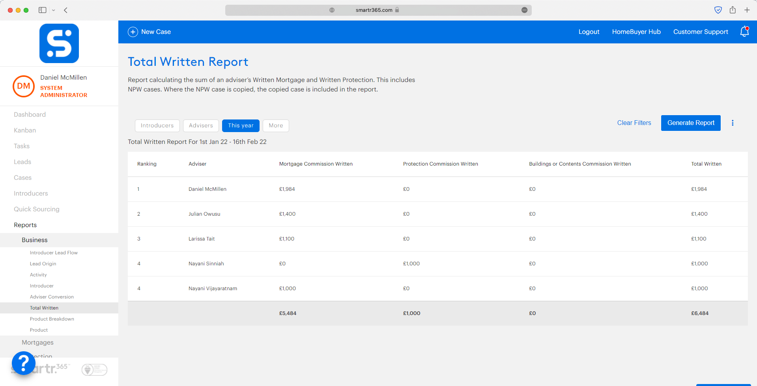757x386 pixels.
Task: Open the three-dot report options menu
Action: 733,123
